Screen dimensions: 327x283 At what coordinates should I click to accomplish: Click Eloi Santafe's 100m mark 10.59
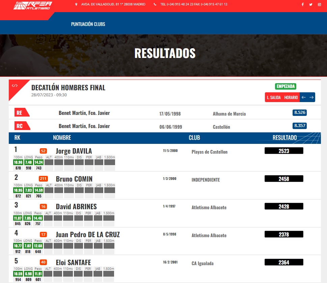pos(18,274)
